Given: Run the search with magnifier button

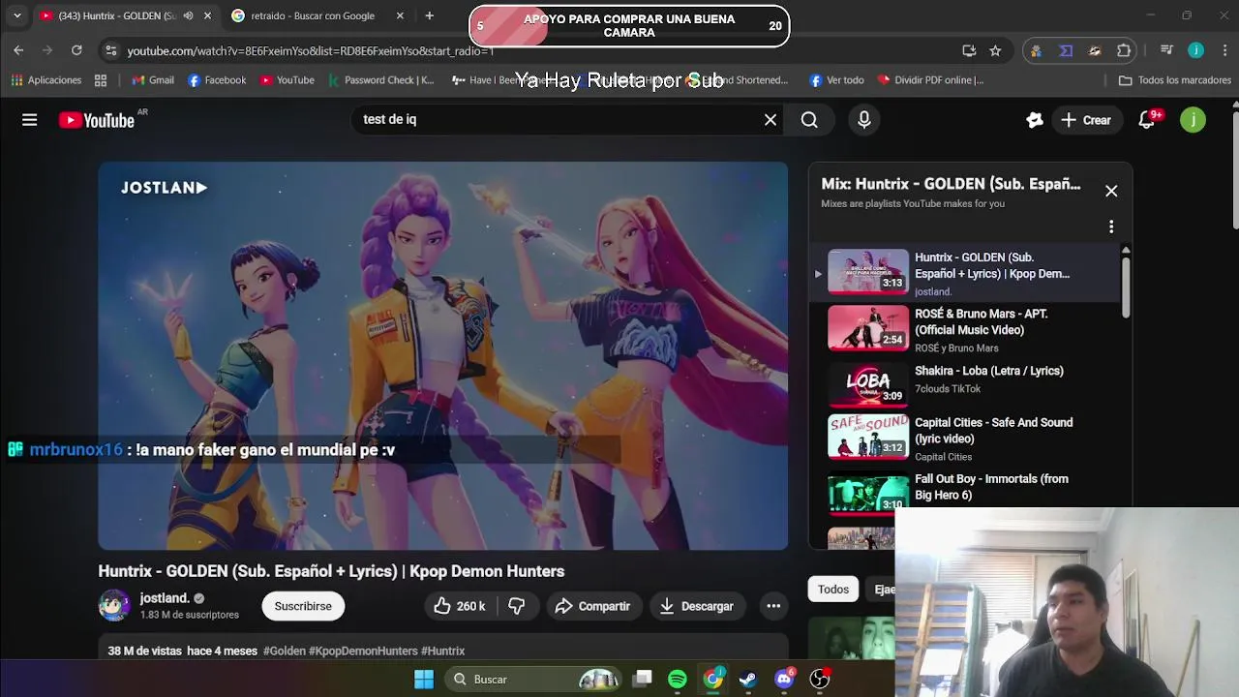Looking at the screenshot, I should point(809,120).
